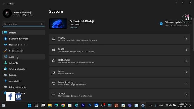Click the back arrow in Settings title bar

point(4,4)
